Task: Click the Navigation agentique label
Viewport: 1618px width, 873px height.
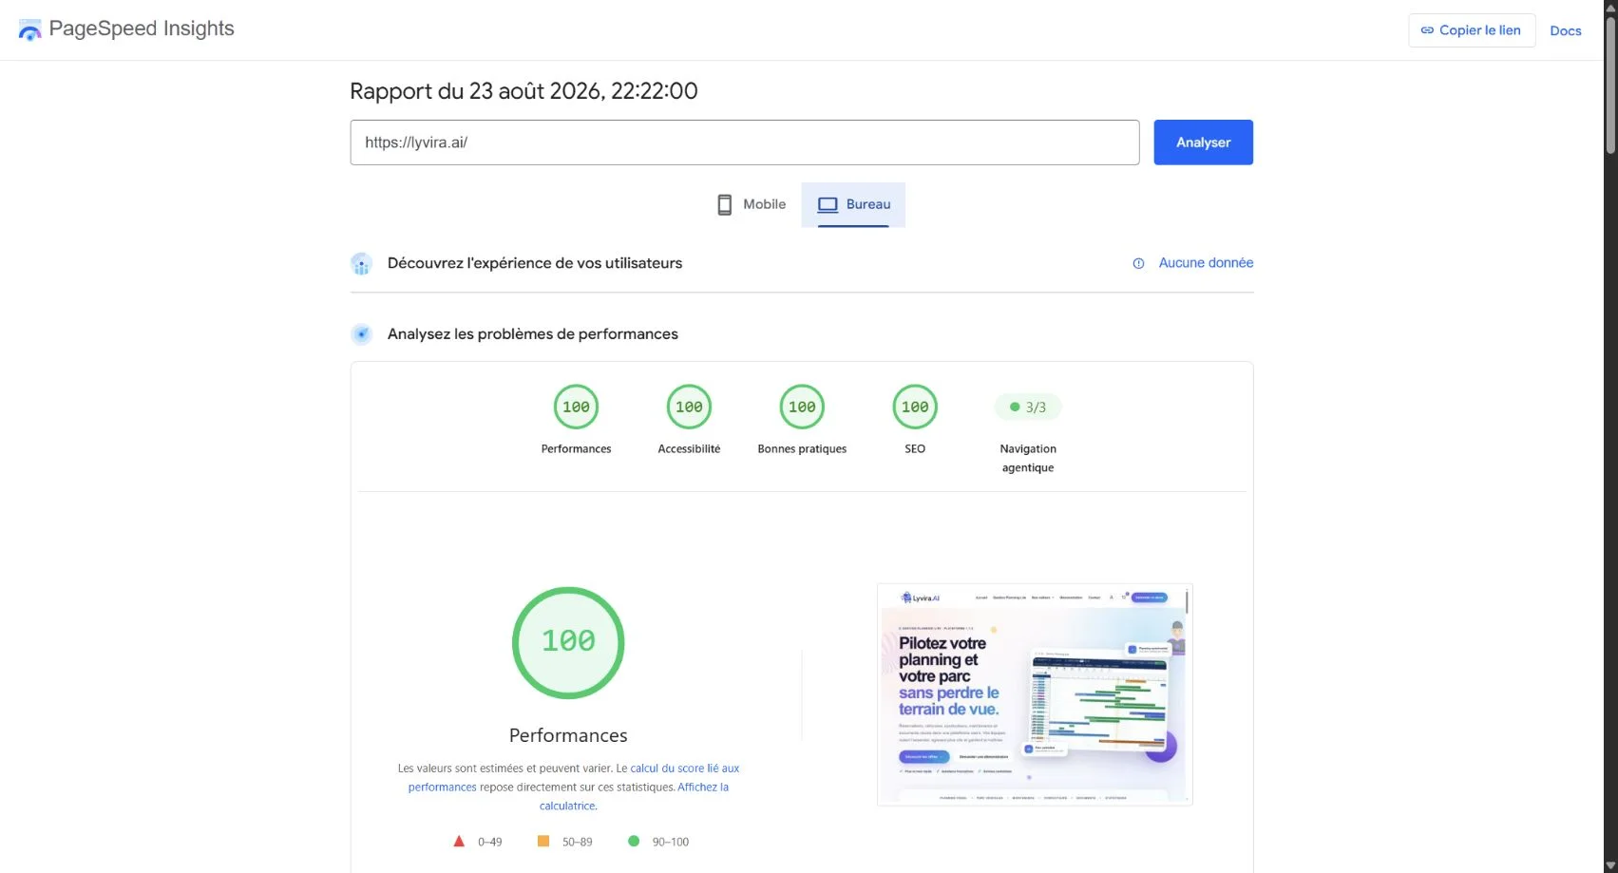Action: pyautogui.click(x=1028, y=458)
